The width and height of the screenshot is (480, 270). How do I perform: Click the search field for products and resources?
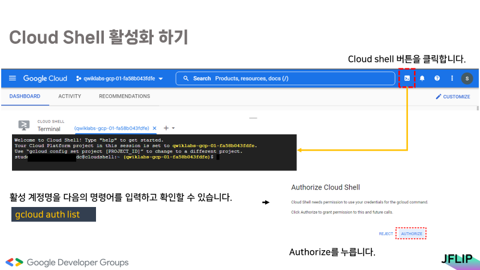pyautogui.click(x=286, y=79)
